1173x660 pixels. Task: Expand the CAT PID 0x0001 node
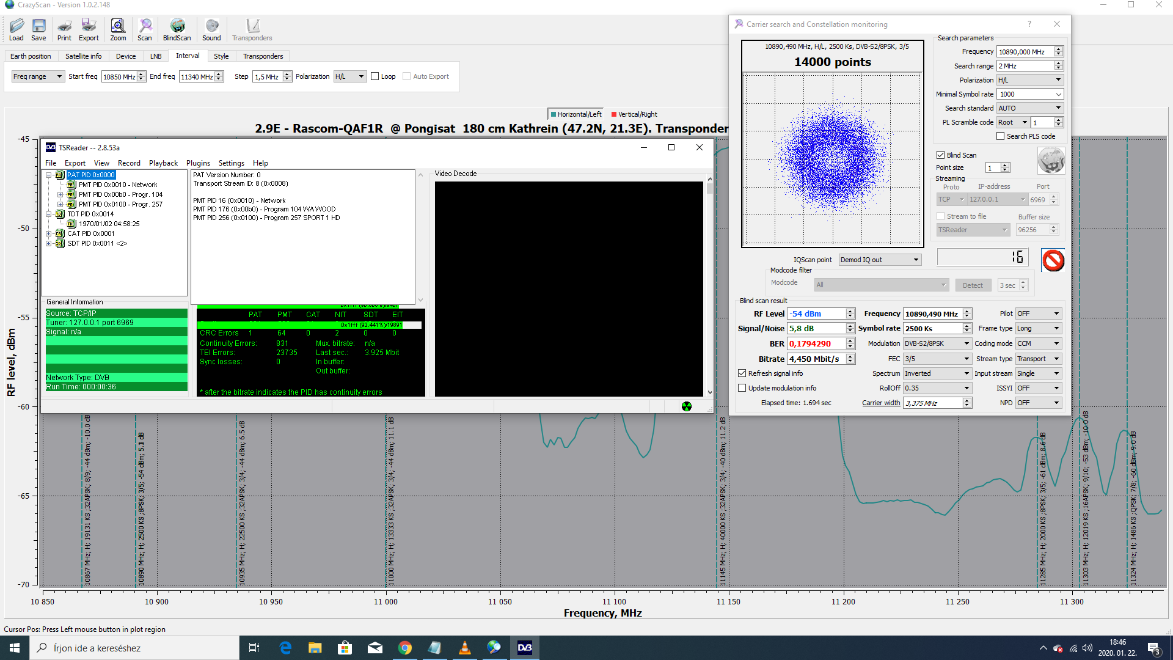point(49,233)
